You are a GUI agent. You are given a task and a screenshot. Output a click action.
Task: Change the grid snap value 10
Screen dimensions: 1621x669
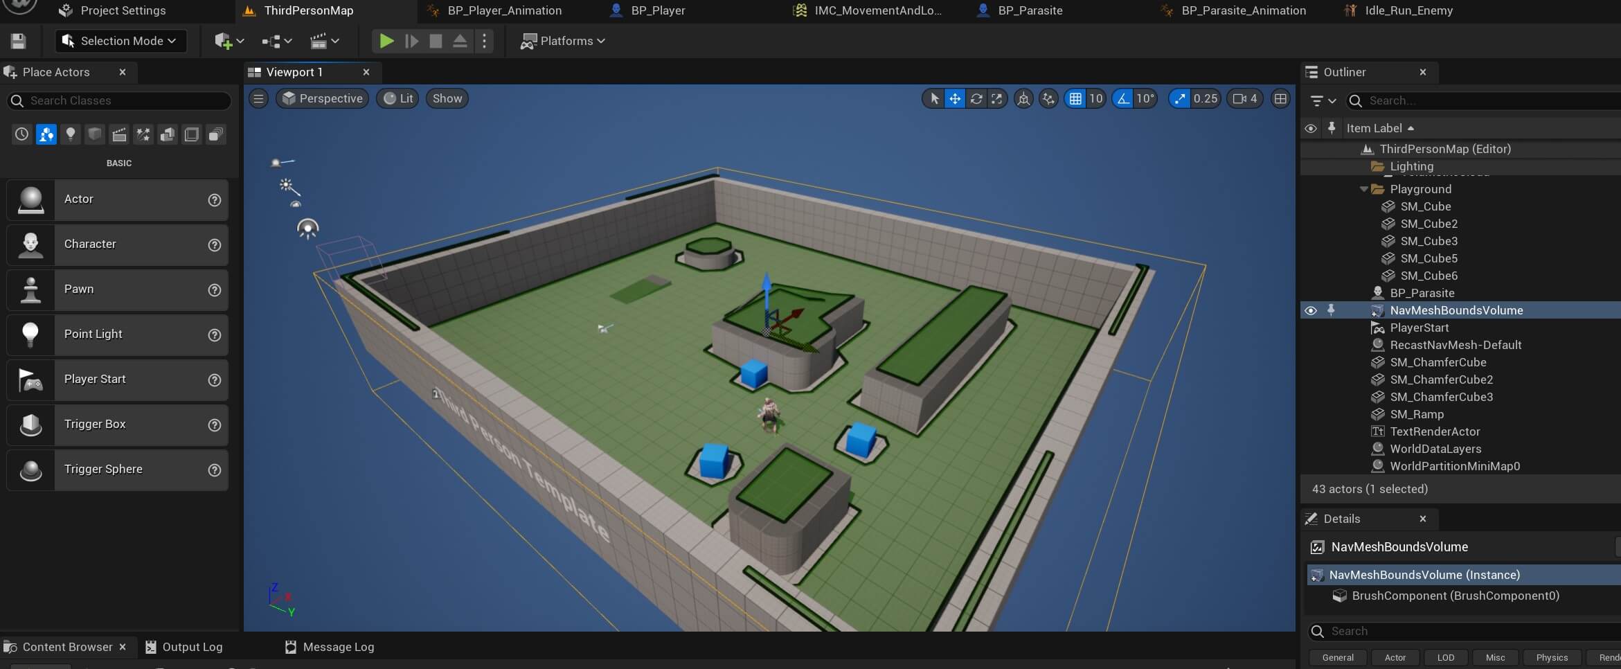(x=1095, y=98)
